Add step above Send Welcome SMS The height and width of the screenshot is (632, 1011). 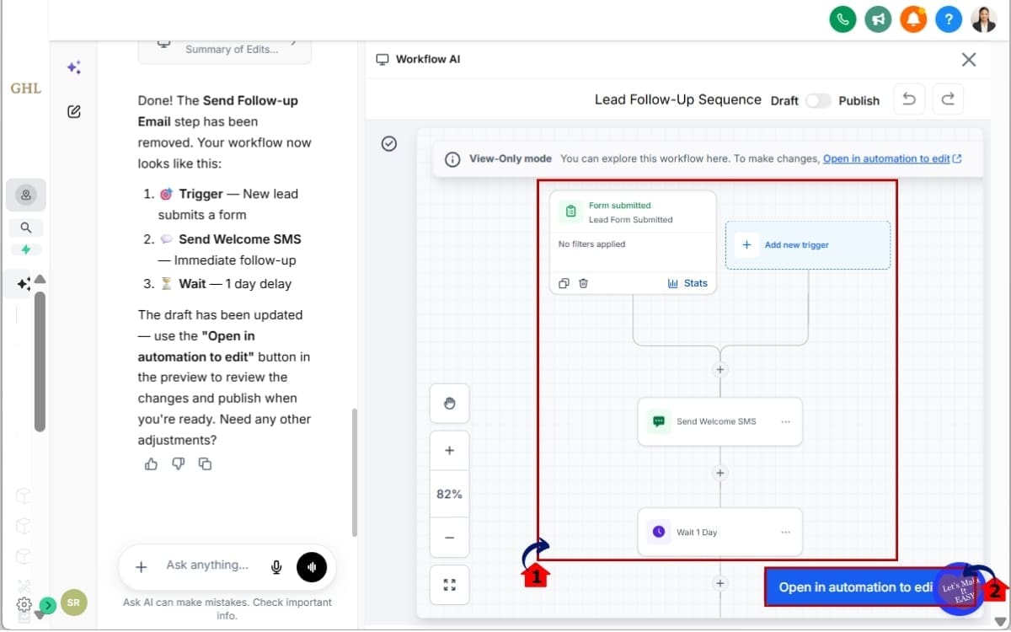(720, 369)
